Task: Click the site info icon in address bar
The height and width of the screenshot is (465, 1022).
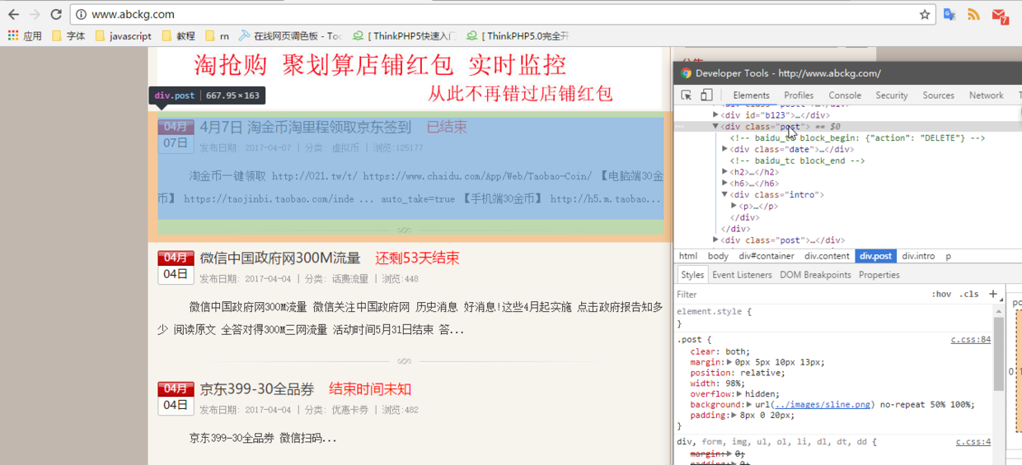Action: click(81, 14)
